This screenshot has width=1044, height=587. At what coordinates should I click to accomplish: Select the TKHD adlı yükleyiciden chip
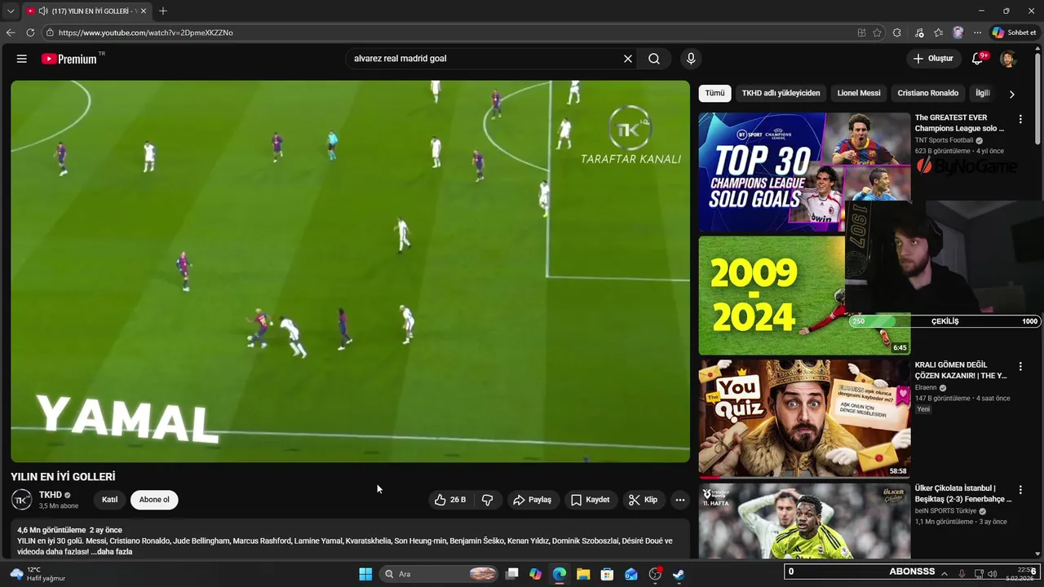(x=781, y=93)
